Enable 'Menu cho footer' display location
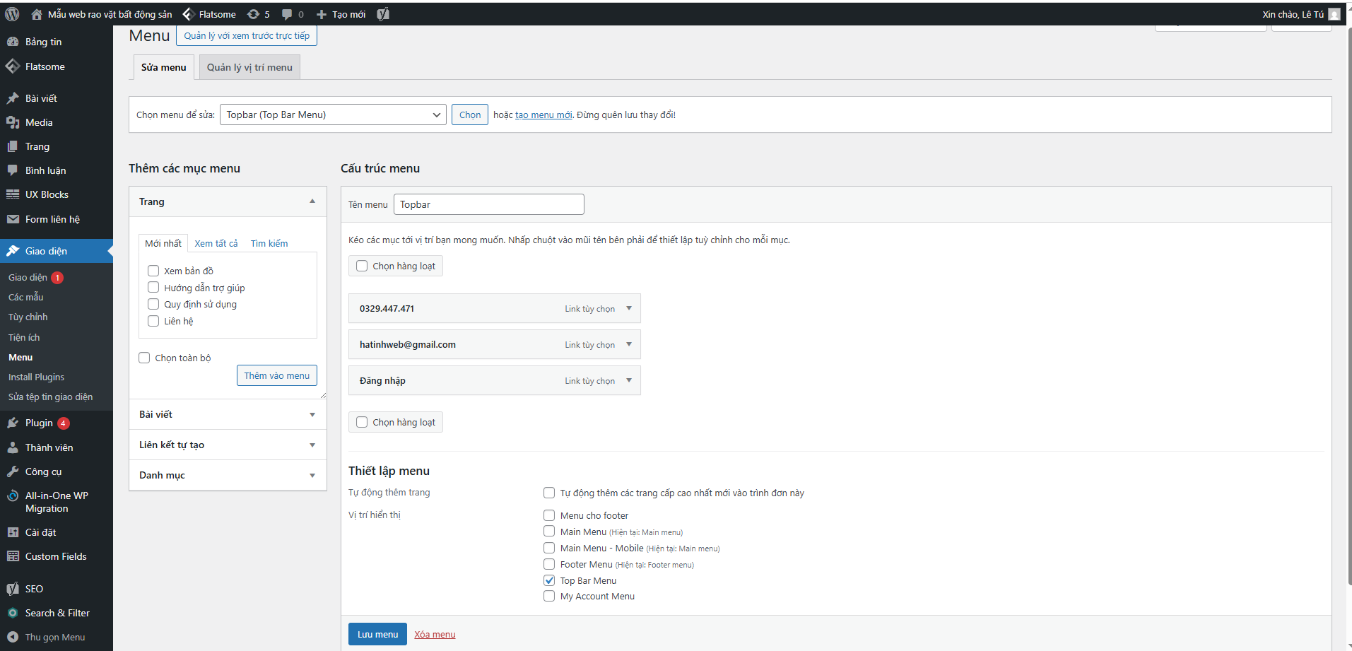This screenshot has width=1352, height=651. [549, 515]
